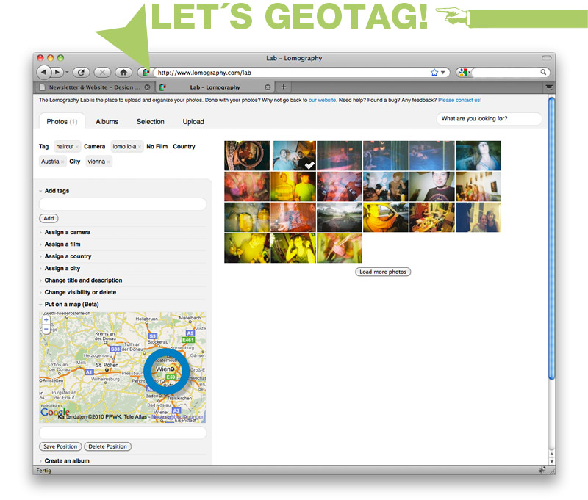Image resolution: width=588 pixels, height=500 pixels.
Task: Click the browser search field
Action: pos(506,72)
